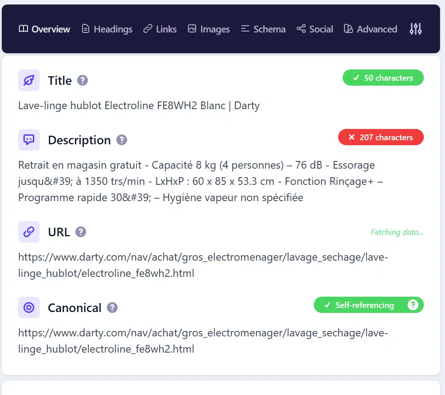Open the Description help tooltip
This screenshot has height=395, width=445.
[121, 140]
